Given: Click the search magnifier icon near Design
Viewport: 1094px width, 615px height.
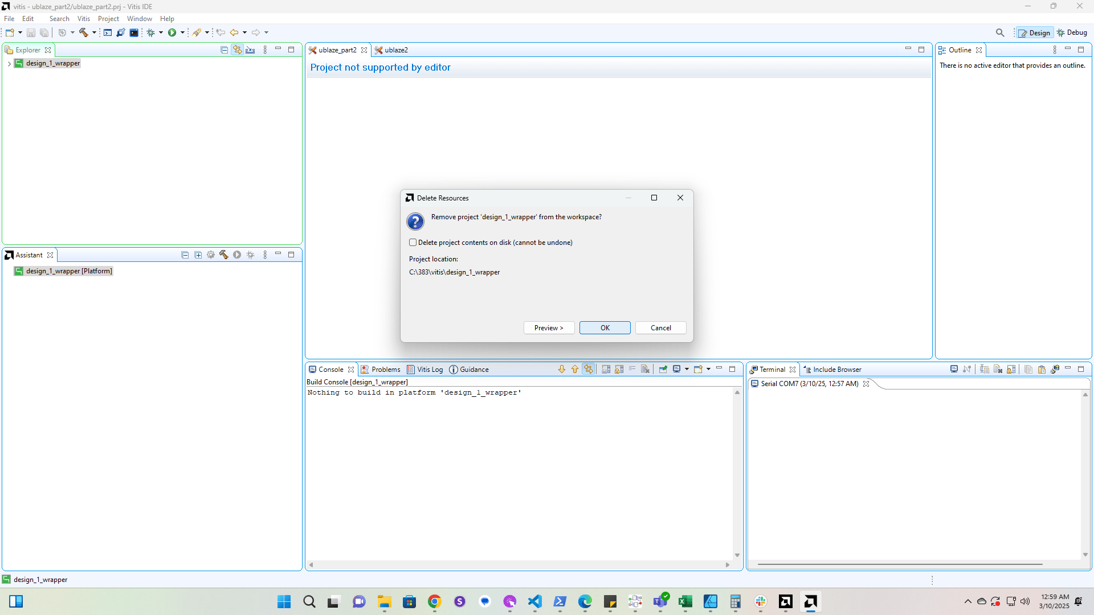Looking at the screenshot, I should [999, 32].
